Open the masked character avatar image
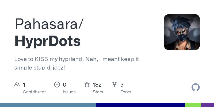Viewport: 214px width, 107px height. tap(182, 32)
